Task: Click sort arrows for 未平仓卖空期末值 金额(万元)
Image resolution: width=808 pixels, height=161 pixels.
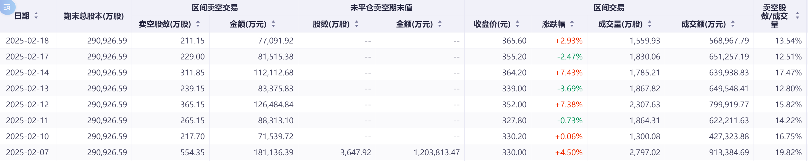Action: click(x=440, y=24)
